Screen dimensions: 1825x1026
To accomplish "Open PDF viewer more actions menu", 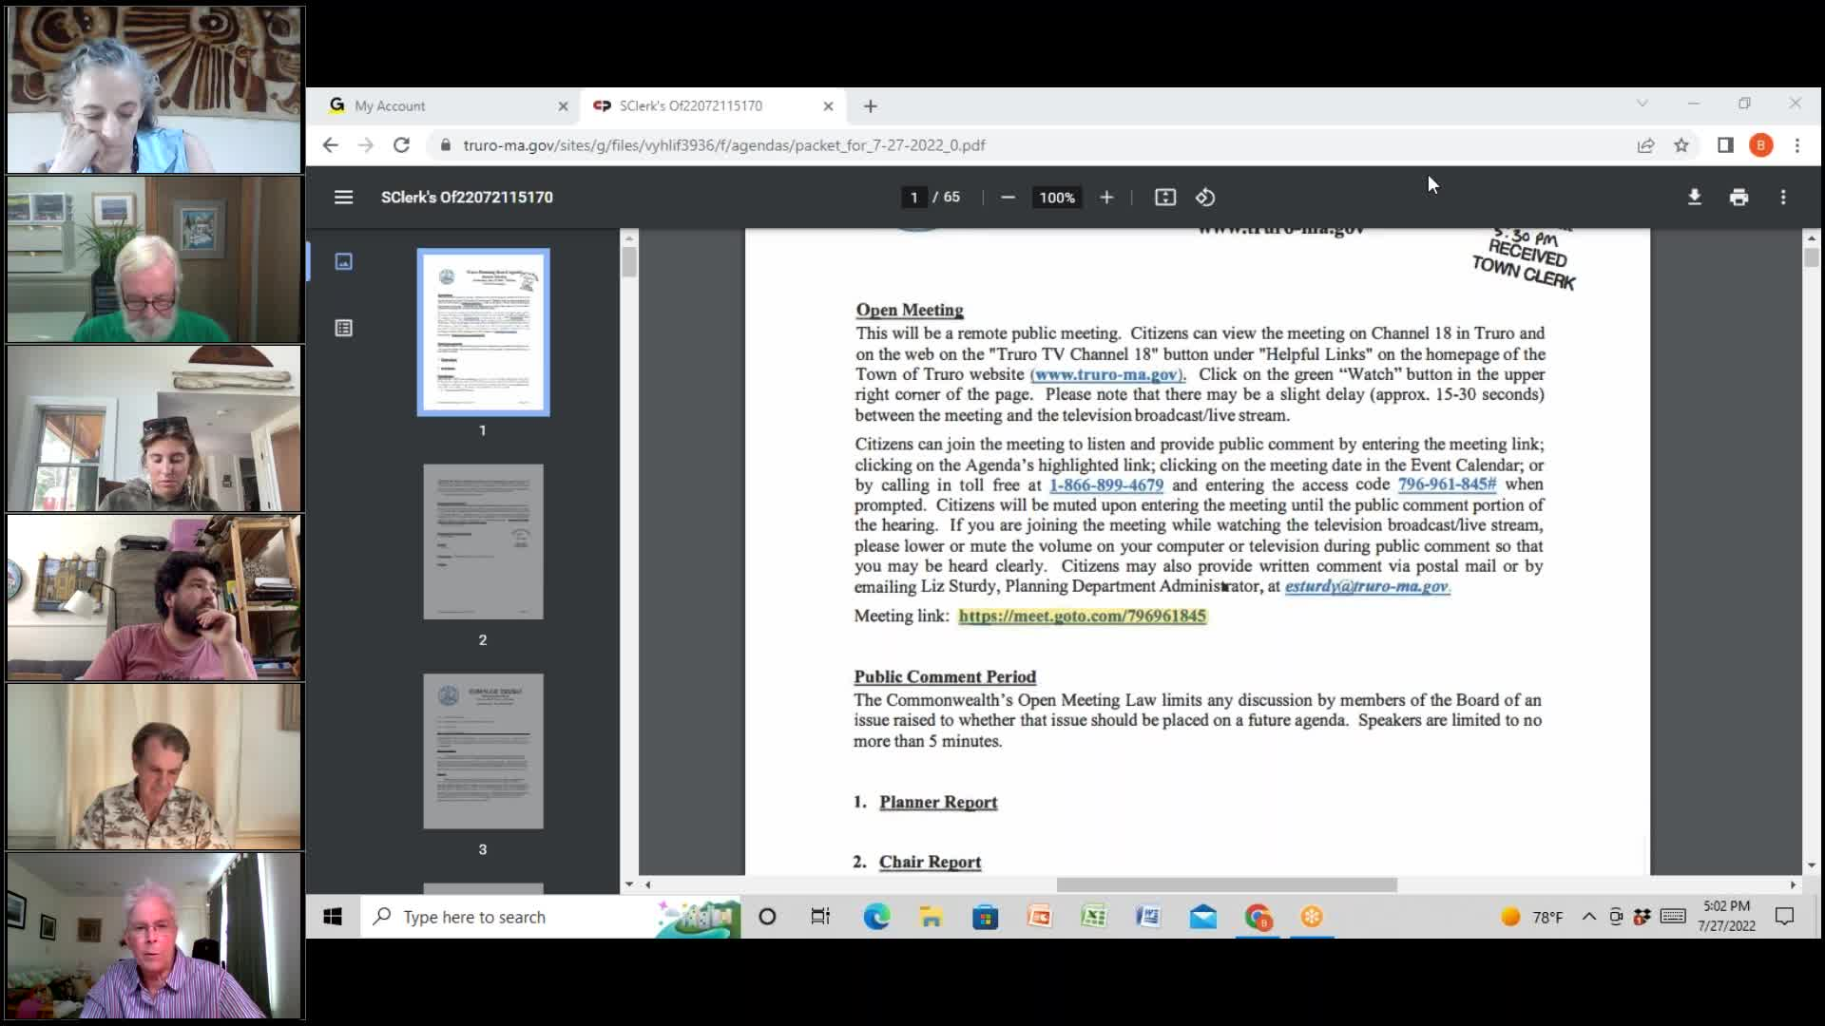I will click(1783, 197).
